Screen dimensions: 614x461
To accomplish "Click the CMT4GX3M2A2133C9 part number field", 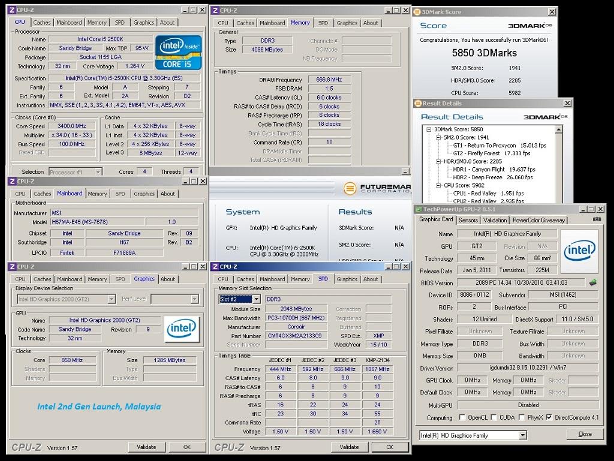I will click(296, 336).
